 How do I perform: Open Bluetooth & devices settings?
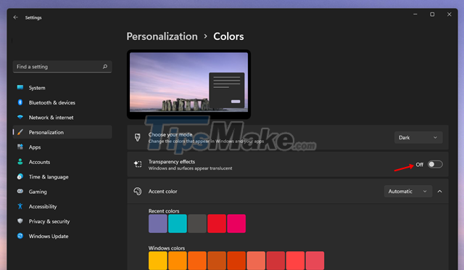(x=62, y=102)
